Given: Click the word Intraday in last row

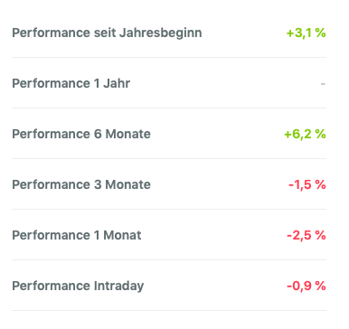Looking at the screenshot, I should pos(118,287).
